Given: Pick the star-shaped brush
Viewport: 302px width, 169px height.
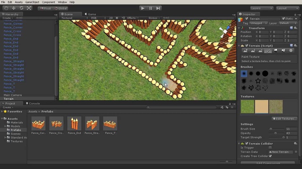Looking at the screenshot, I should click(x=258, y=81).
